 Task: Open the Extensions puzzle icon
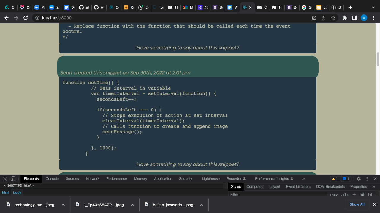[x=345, y=18]
